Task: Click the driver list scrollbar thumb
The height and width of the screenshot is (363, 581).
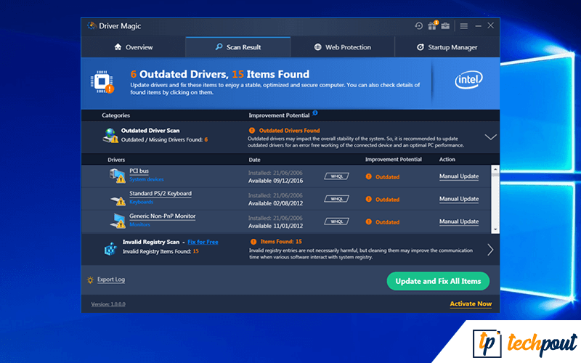Action: tap(495, 176)
